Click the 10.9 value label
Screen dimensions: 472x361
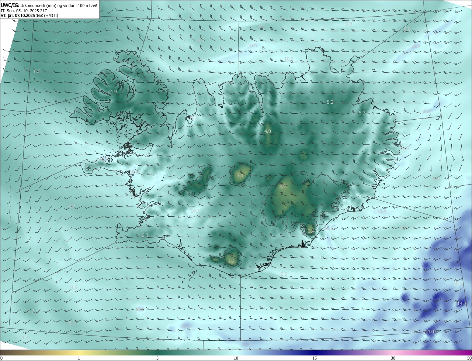click(416, 46)
